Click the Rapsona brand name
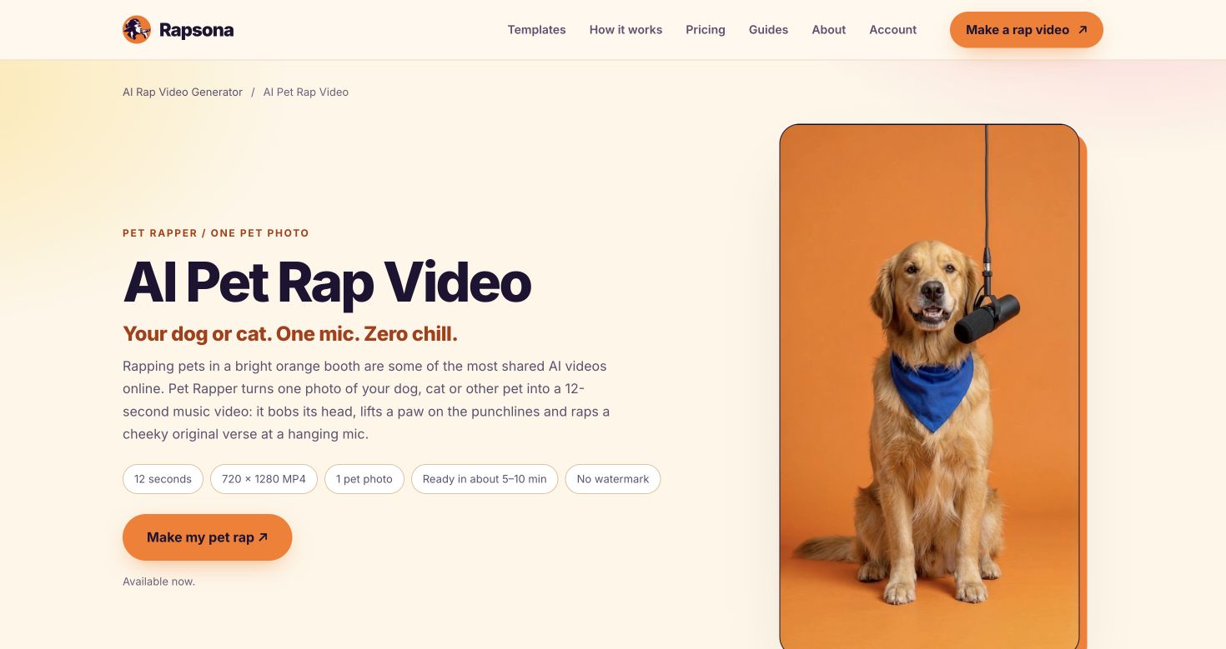 [x=196, y=31]
